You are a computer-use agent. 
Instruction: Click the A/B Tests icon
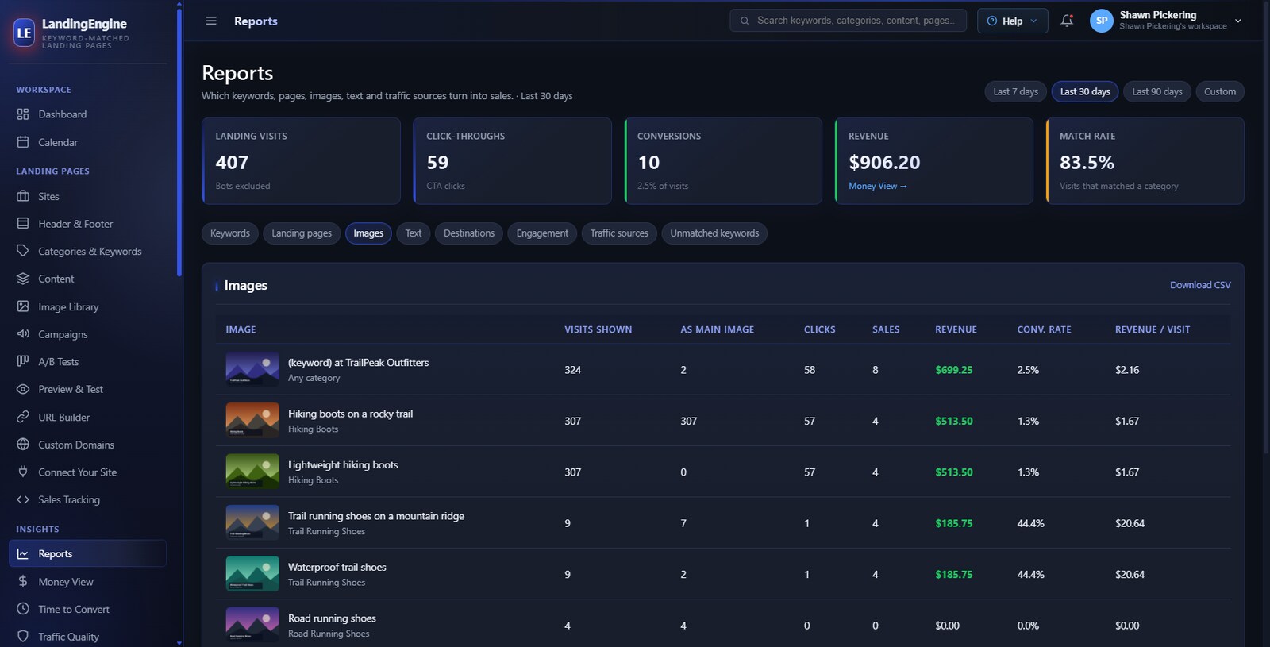(23, 361)
